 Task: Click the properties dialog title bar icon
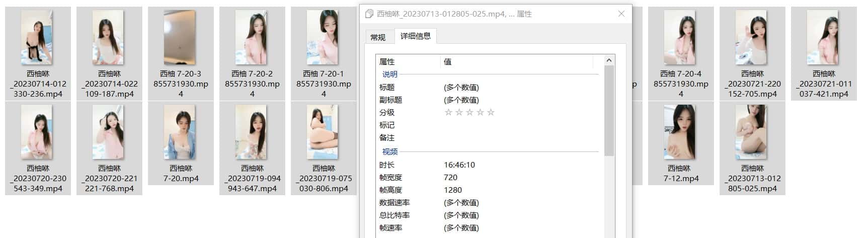click(369, 14)
